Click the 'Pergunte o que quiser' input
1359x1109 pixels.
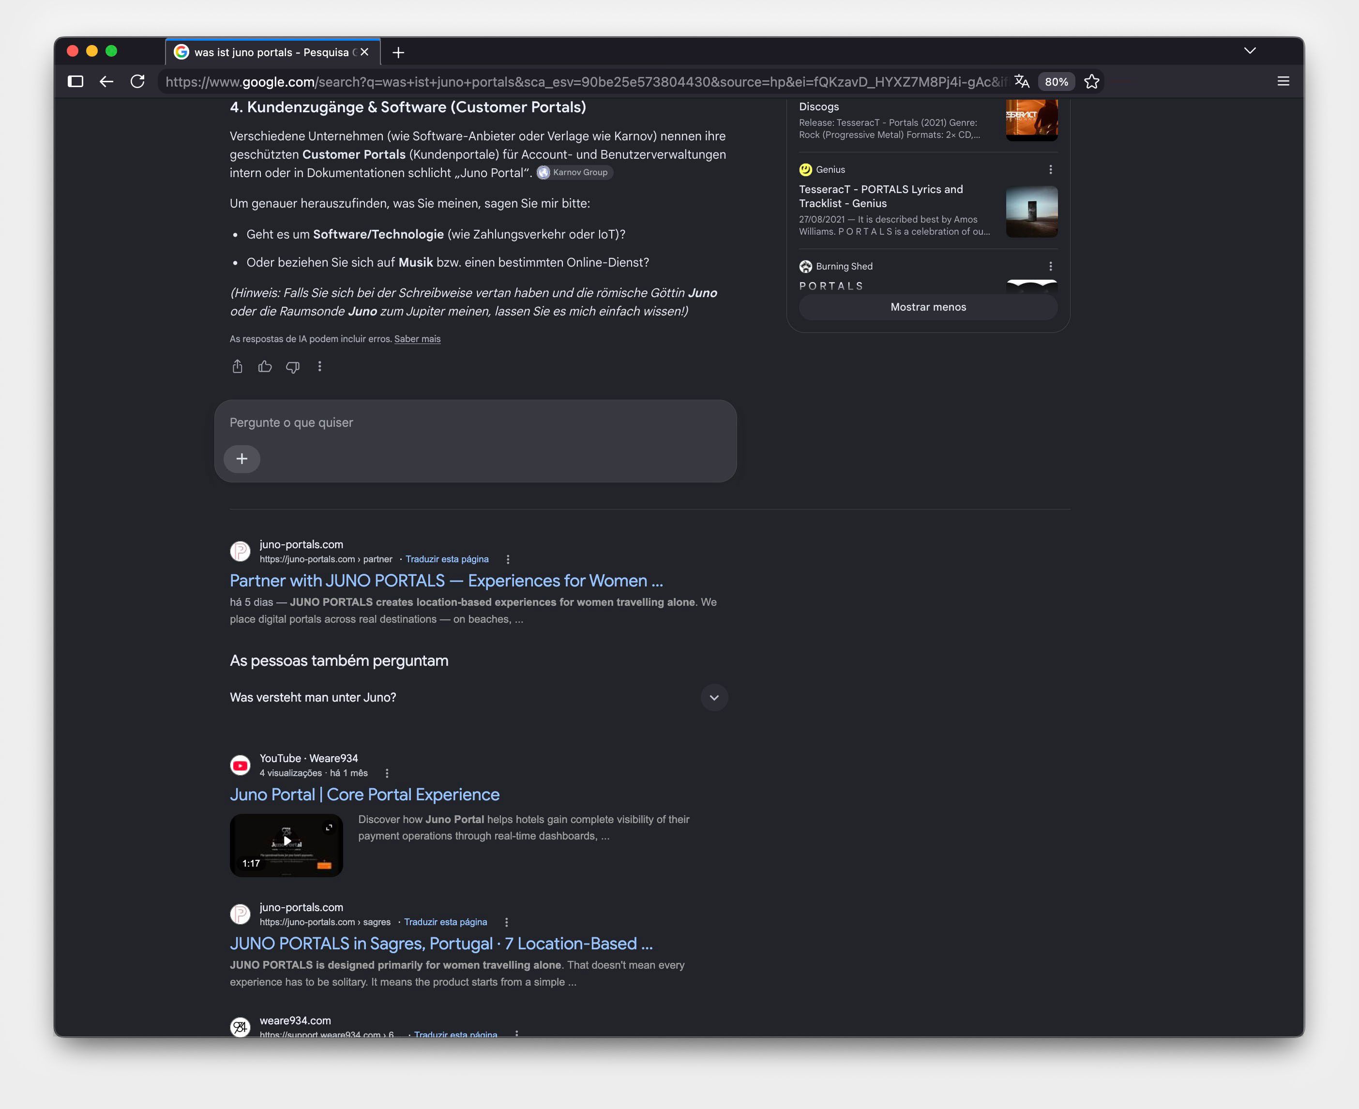475,423
